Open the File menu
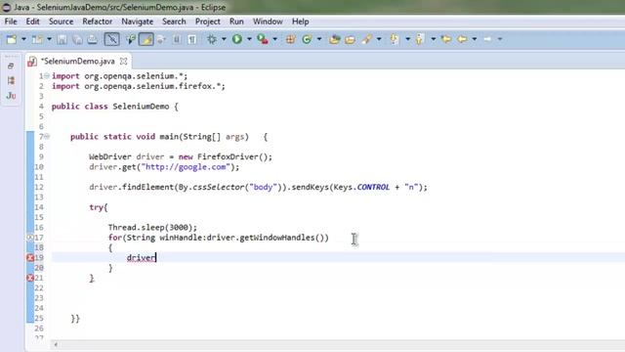The image size is (625, 352). click(x=11, y=22)
